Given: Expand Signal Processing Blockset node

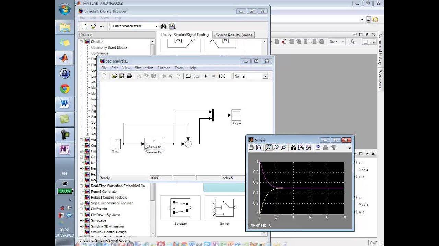Looking at the screenshot, I should [x=82, y=203].
